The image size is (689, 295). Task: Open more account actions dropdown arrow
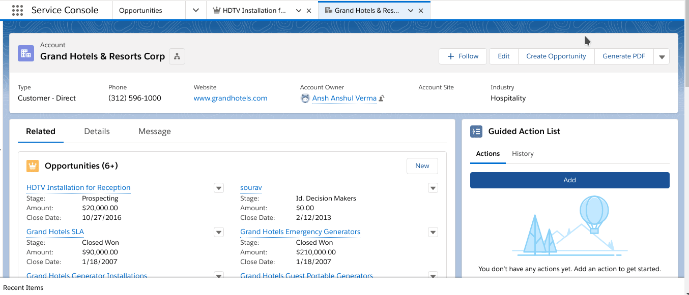tap(662, 56)
